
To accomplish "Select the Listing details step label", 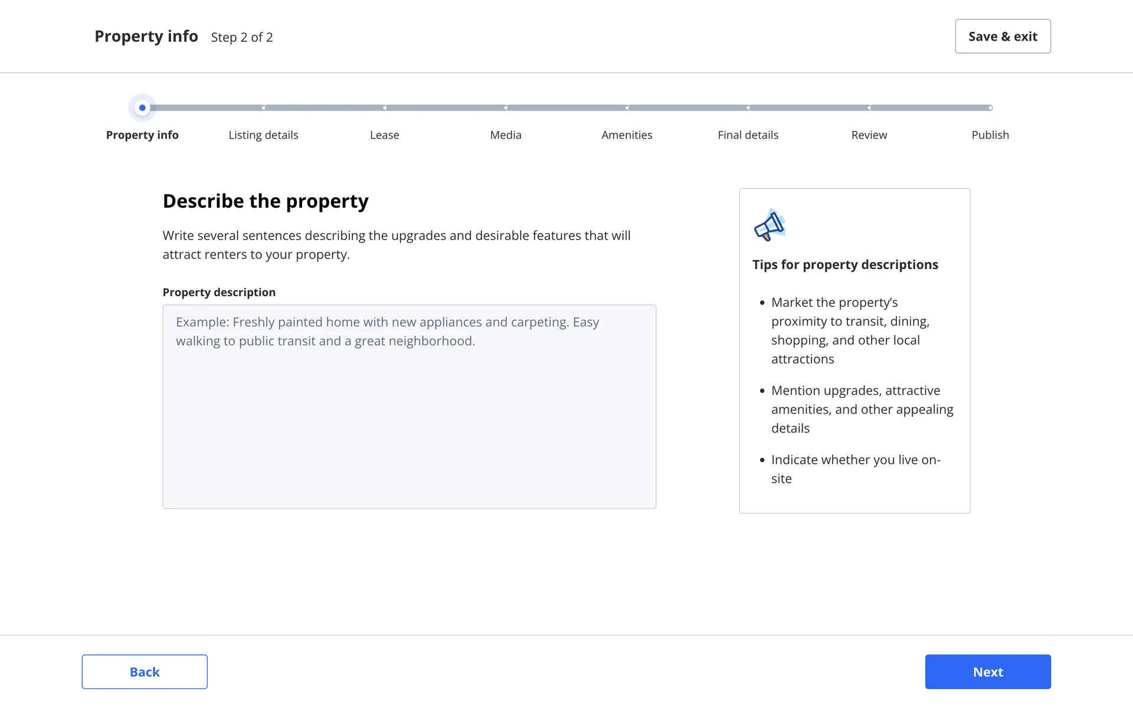I will pos(263,135).
